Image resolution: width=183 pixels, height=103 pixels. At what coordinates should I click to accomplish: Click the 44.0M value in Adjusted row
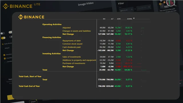[x=102, y=28]
